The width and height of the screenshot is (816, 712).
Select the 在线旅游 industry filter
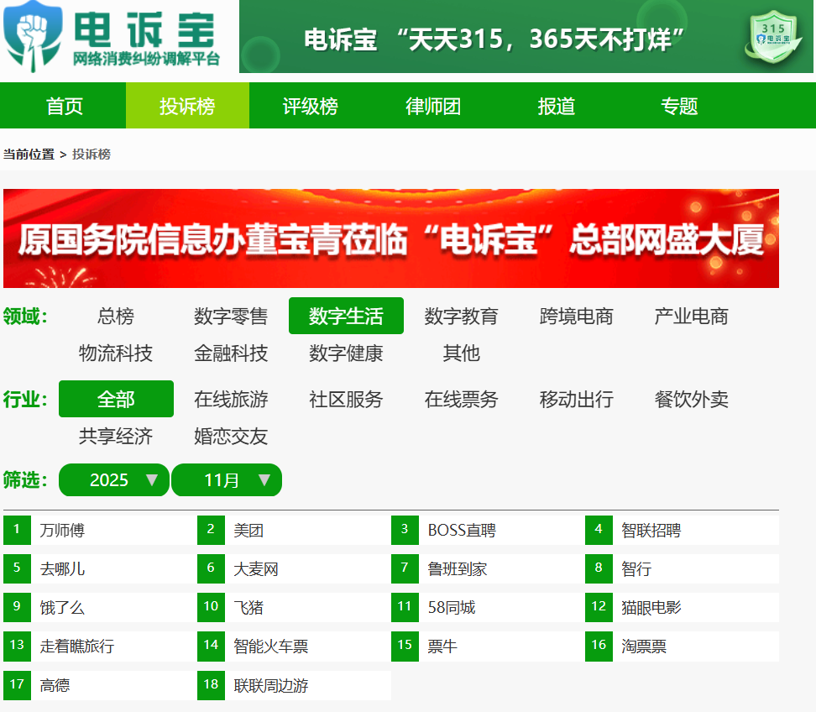point(231,400)
